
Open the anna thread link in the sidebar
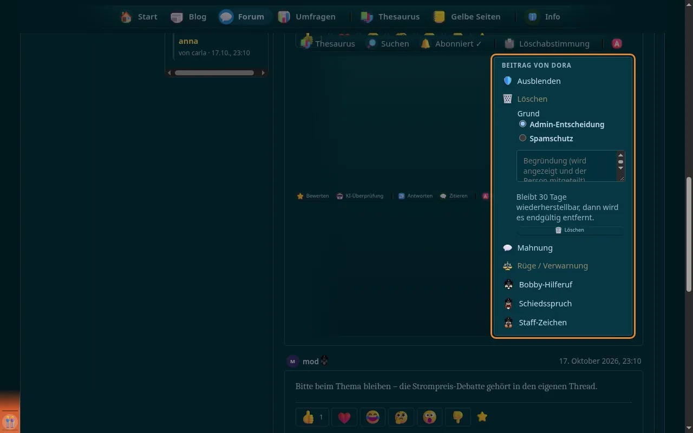click(188, 41)
